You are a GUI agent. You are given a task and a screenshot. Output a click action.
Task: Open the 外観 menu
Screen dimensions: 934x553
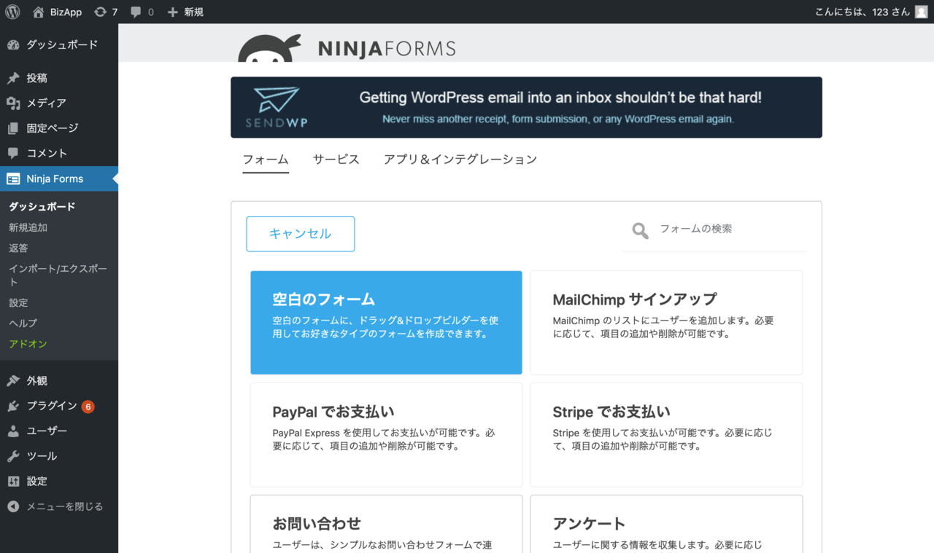click(x=59, y=380)
